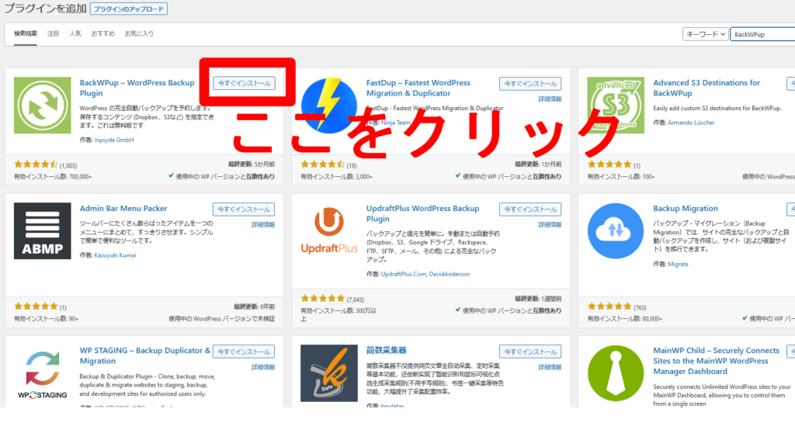Viewport: 795px width, 447px height.
Task: Switch to the 検索結果 tab
Action: tap(26, 33)
